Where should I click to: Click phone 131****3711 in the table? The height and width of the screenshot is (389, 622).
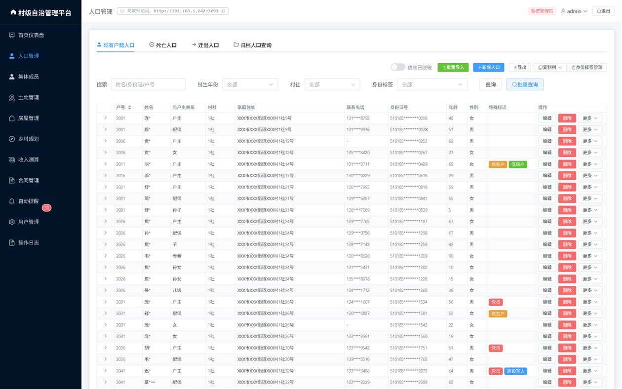358,164
